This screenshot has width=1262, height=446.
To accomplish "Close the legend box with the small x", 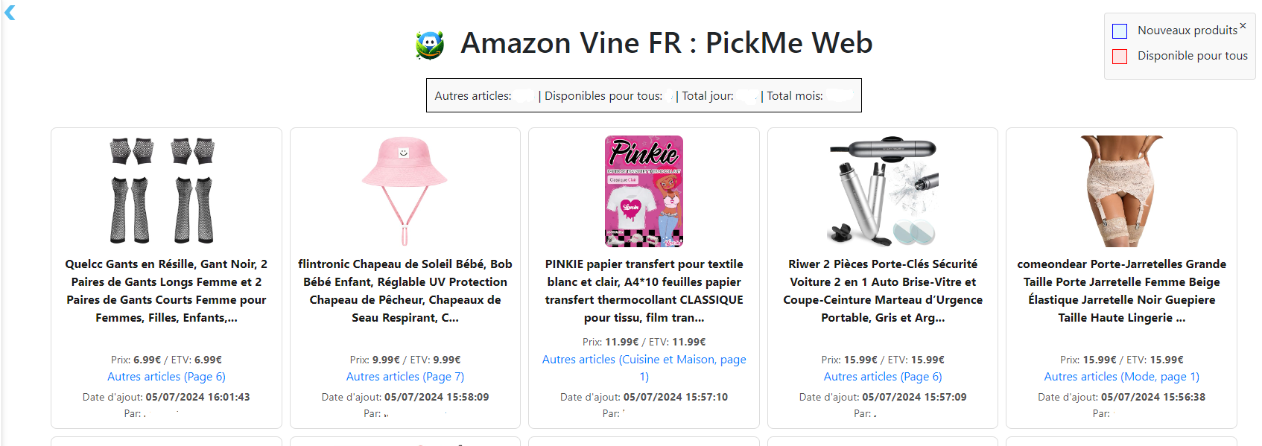I will (x=1243, y=26).
